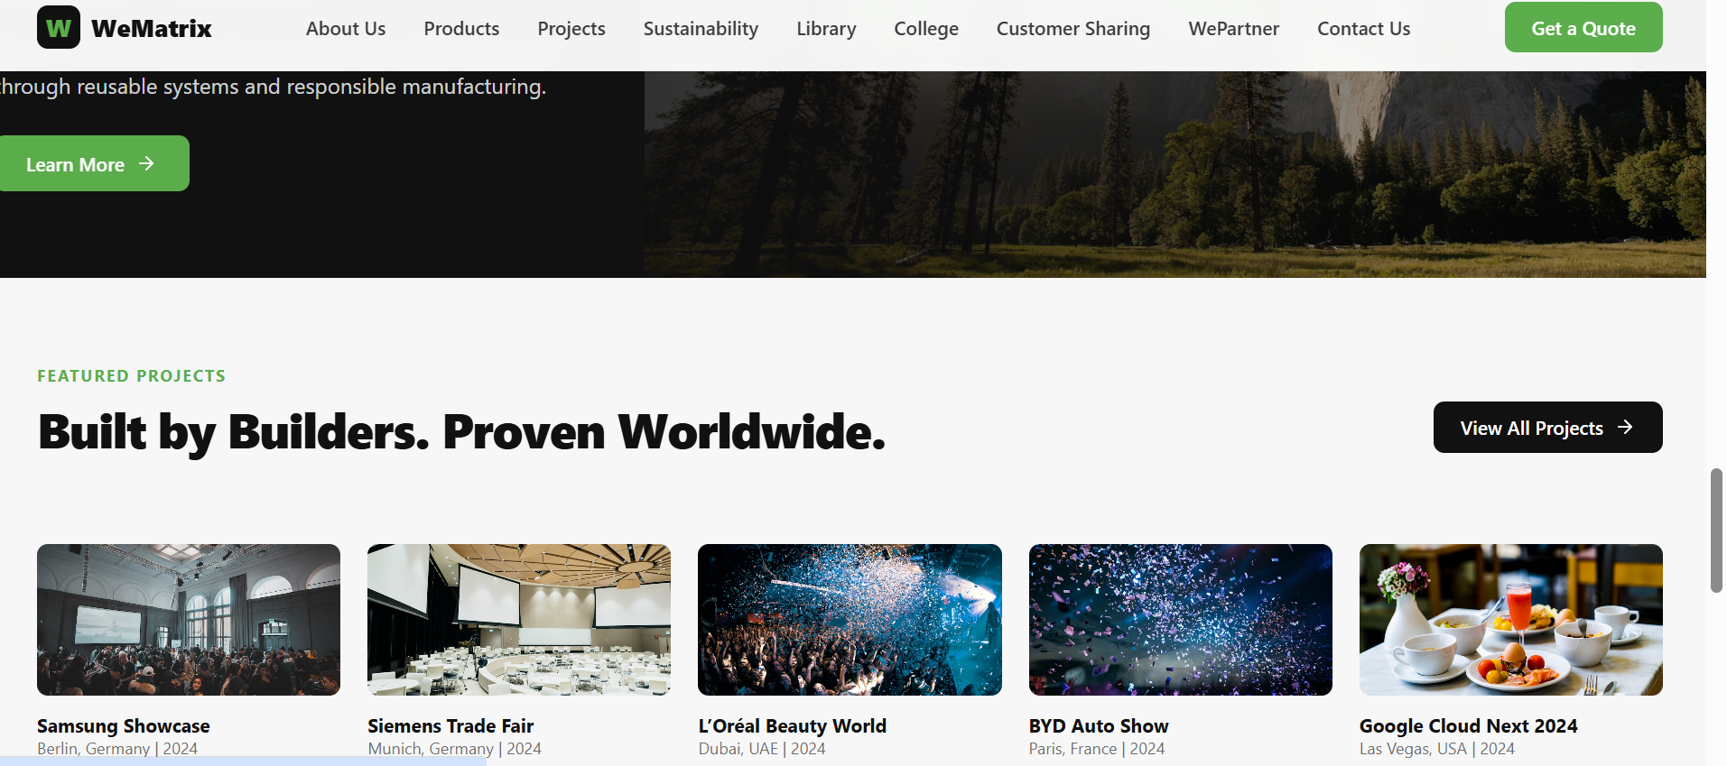Click the WeMatrix W logo icon
Screen dimensions: 1727x766
(x=59, y=27)
